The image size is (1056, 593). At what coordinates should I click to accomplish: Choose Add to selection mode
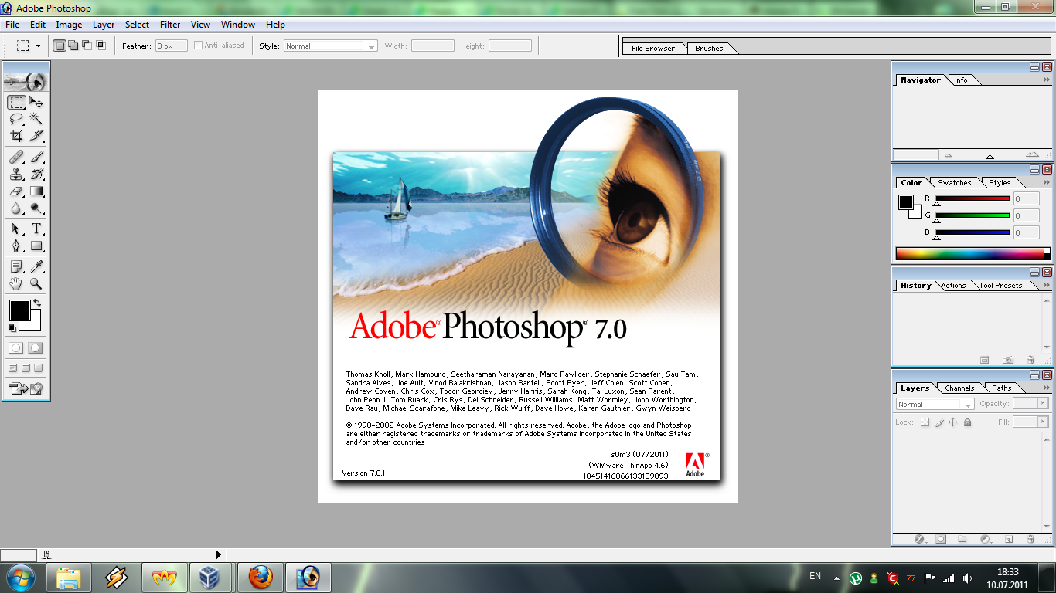73,46
